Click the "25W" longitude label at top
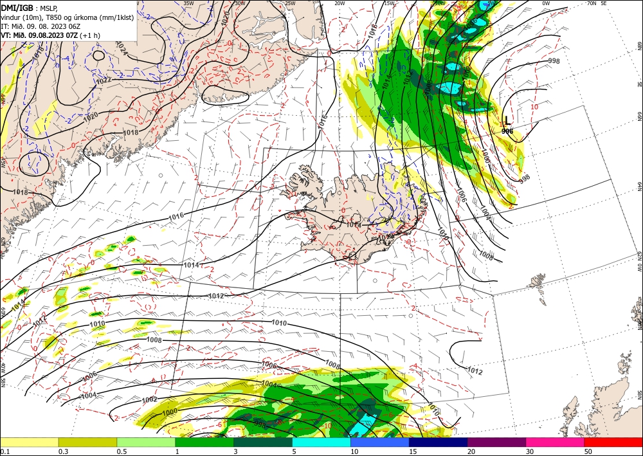Screen dimensions: 643x456 (289, 3)
